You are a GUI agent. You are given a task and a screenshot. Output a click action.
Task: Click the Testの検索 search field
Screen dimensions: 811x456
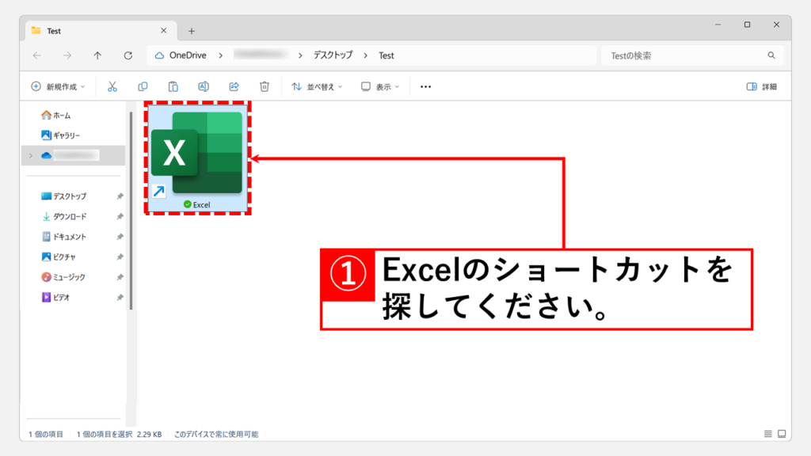[692, 55]
